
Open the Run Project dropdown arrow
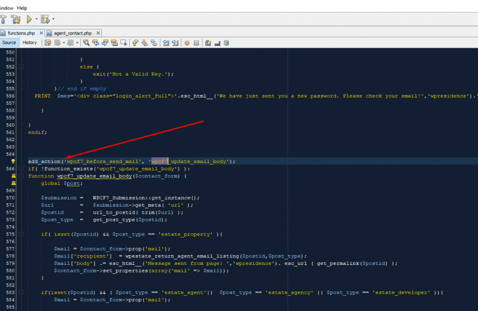(x=36, y=19)
